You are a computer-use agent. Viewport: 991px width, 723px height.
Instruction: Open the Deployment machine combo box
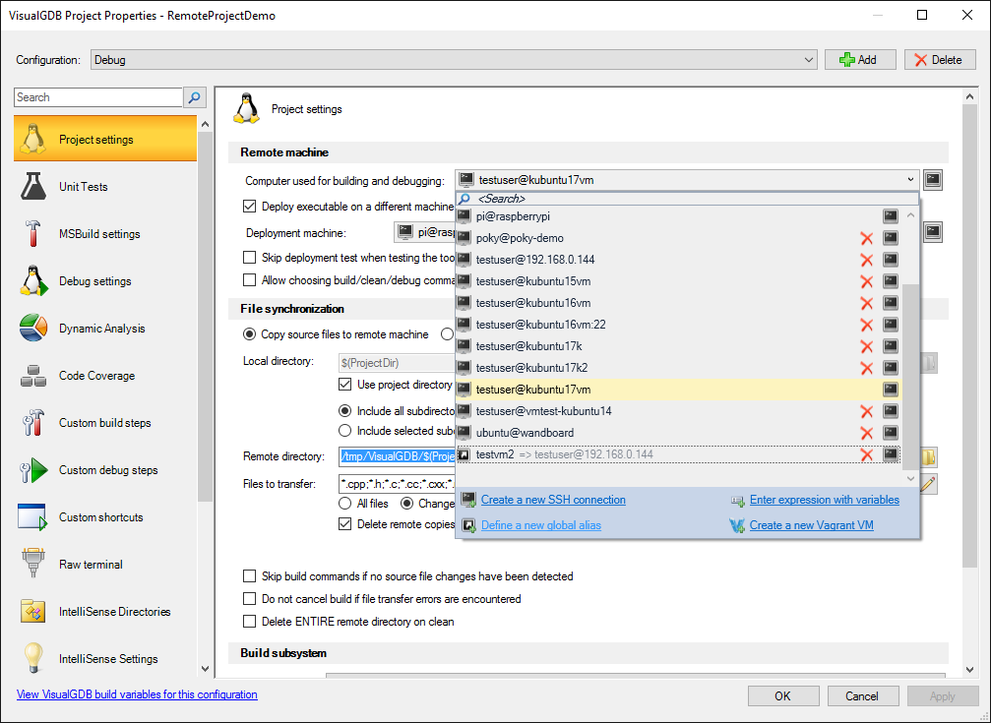click(x=425, y=232)
